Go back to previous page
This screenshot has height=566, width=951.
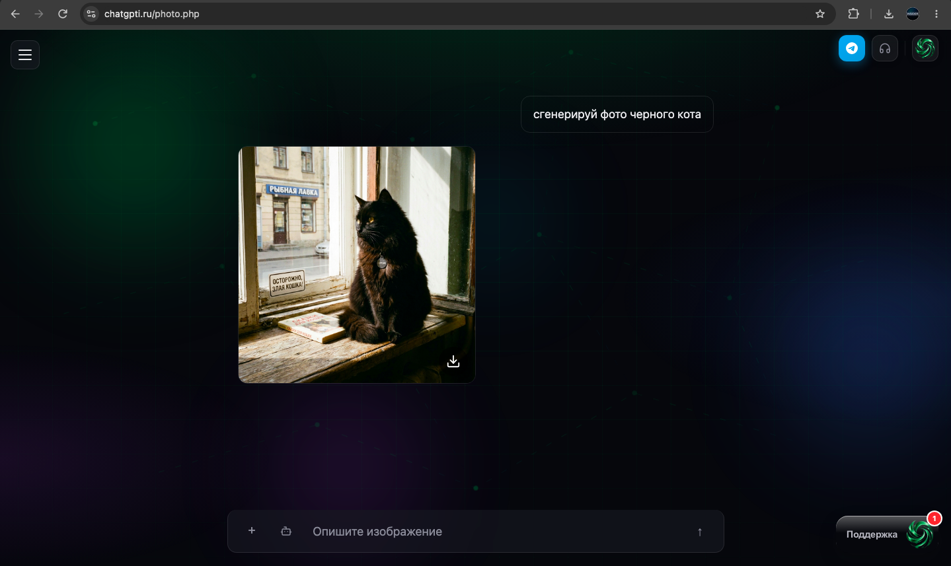[15, 14]
